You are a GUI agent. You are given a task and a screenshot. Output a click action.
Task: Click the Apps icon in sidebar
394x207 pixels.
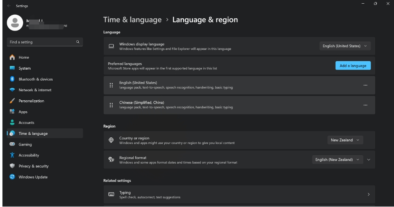click(x=12, y=112)
